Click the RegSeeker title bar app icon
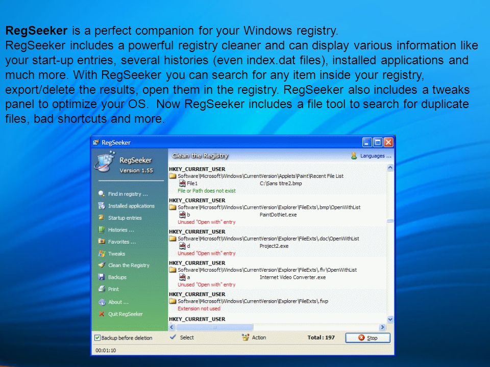The height and width of the screenshot is (367, 490). click(96, 142)
